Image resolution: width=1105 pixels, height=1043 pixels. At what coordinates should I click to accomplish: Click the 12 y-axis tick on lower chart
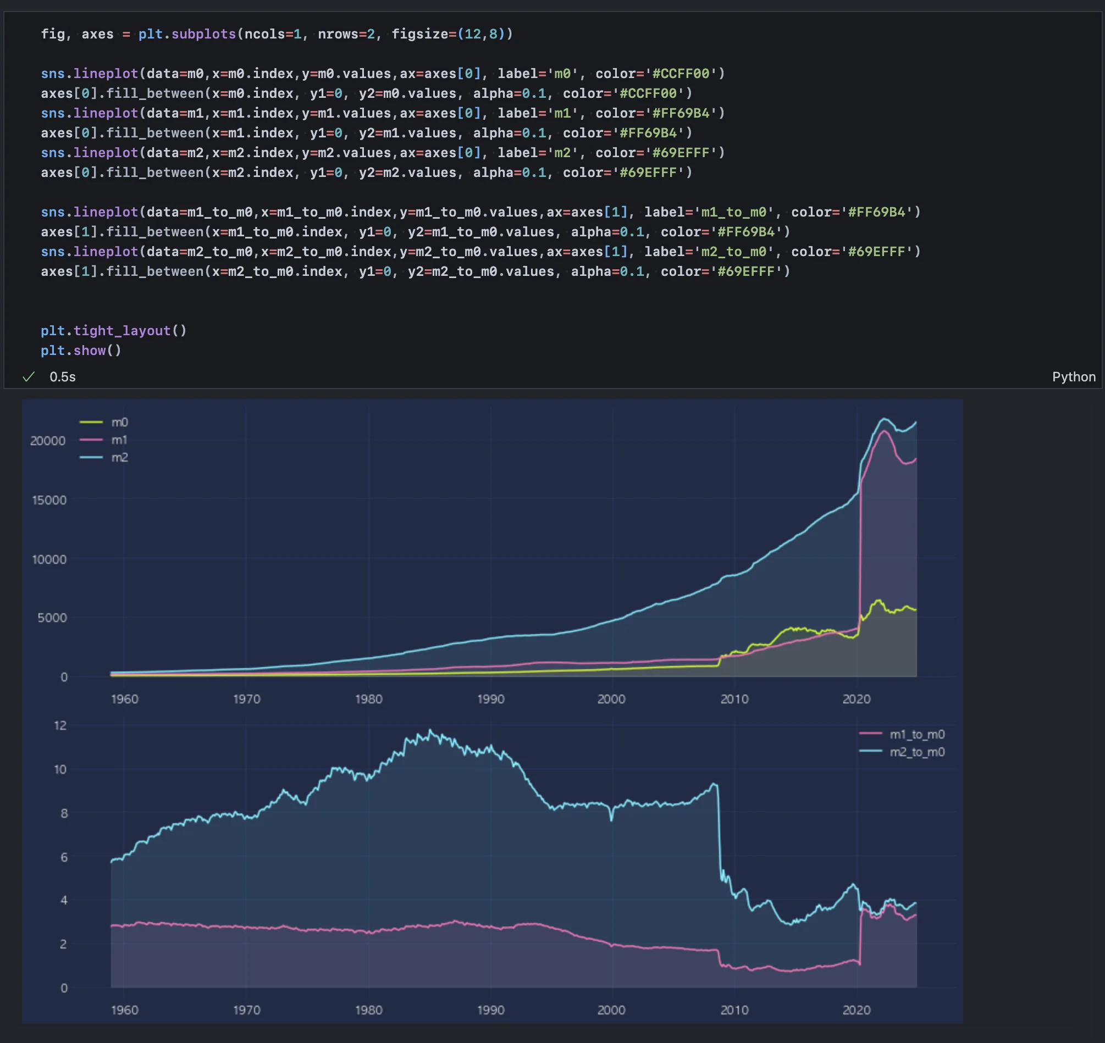coord(60,725)
